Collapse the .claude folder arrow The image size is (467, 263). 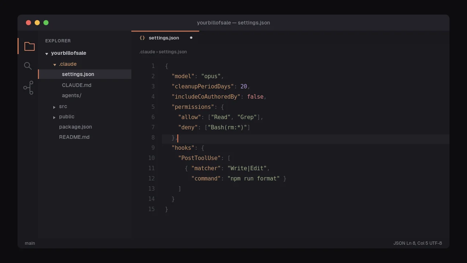[55, 65]
